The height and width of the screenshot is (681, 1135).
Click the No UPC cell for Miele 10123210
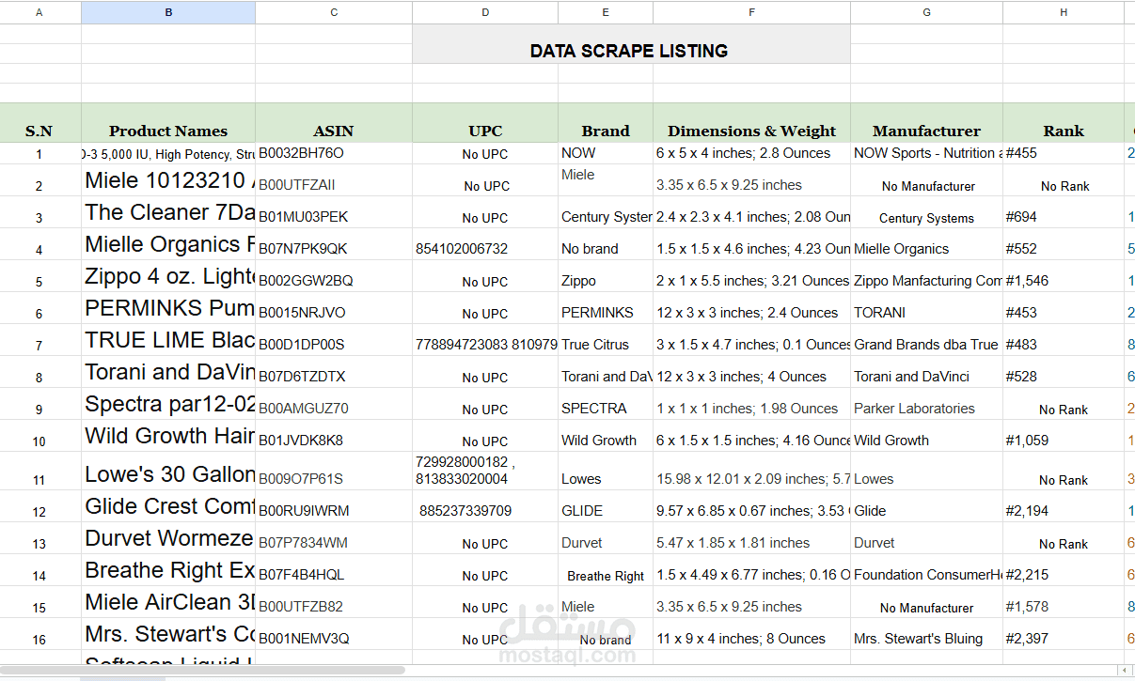point(485,186)
